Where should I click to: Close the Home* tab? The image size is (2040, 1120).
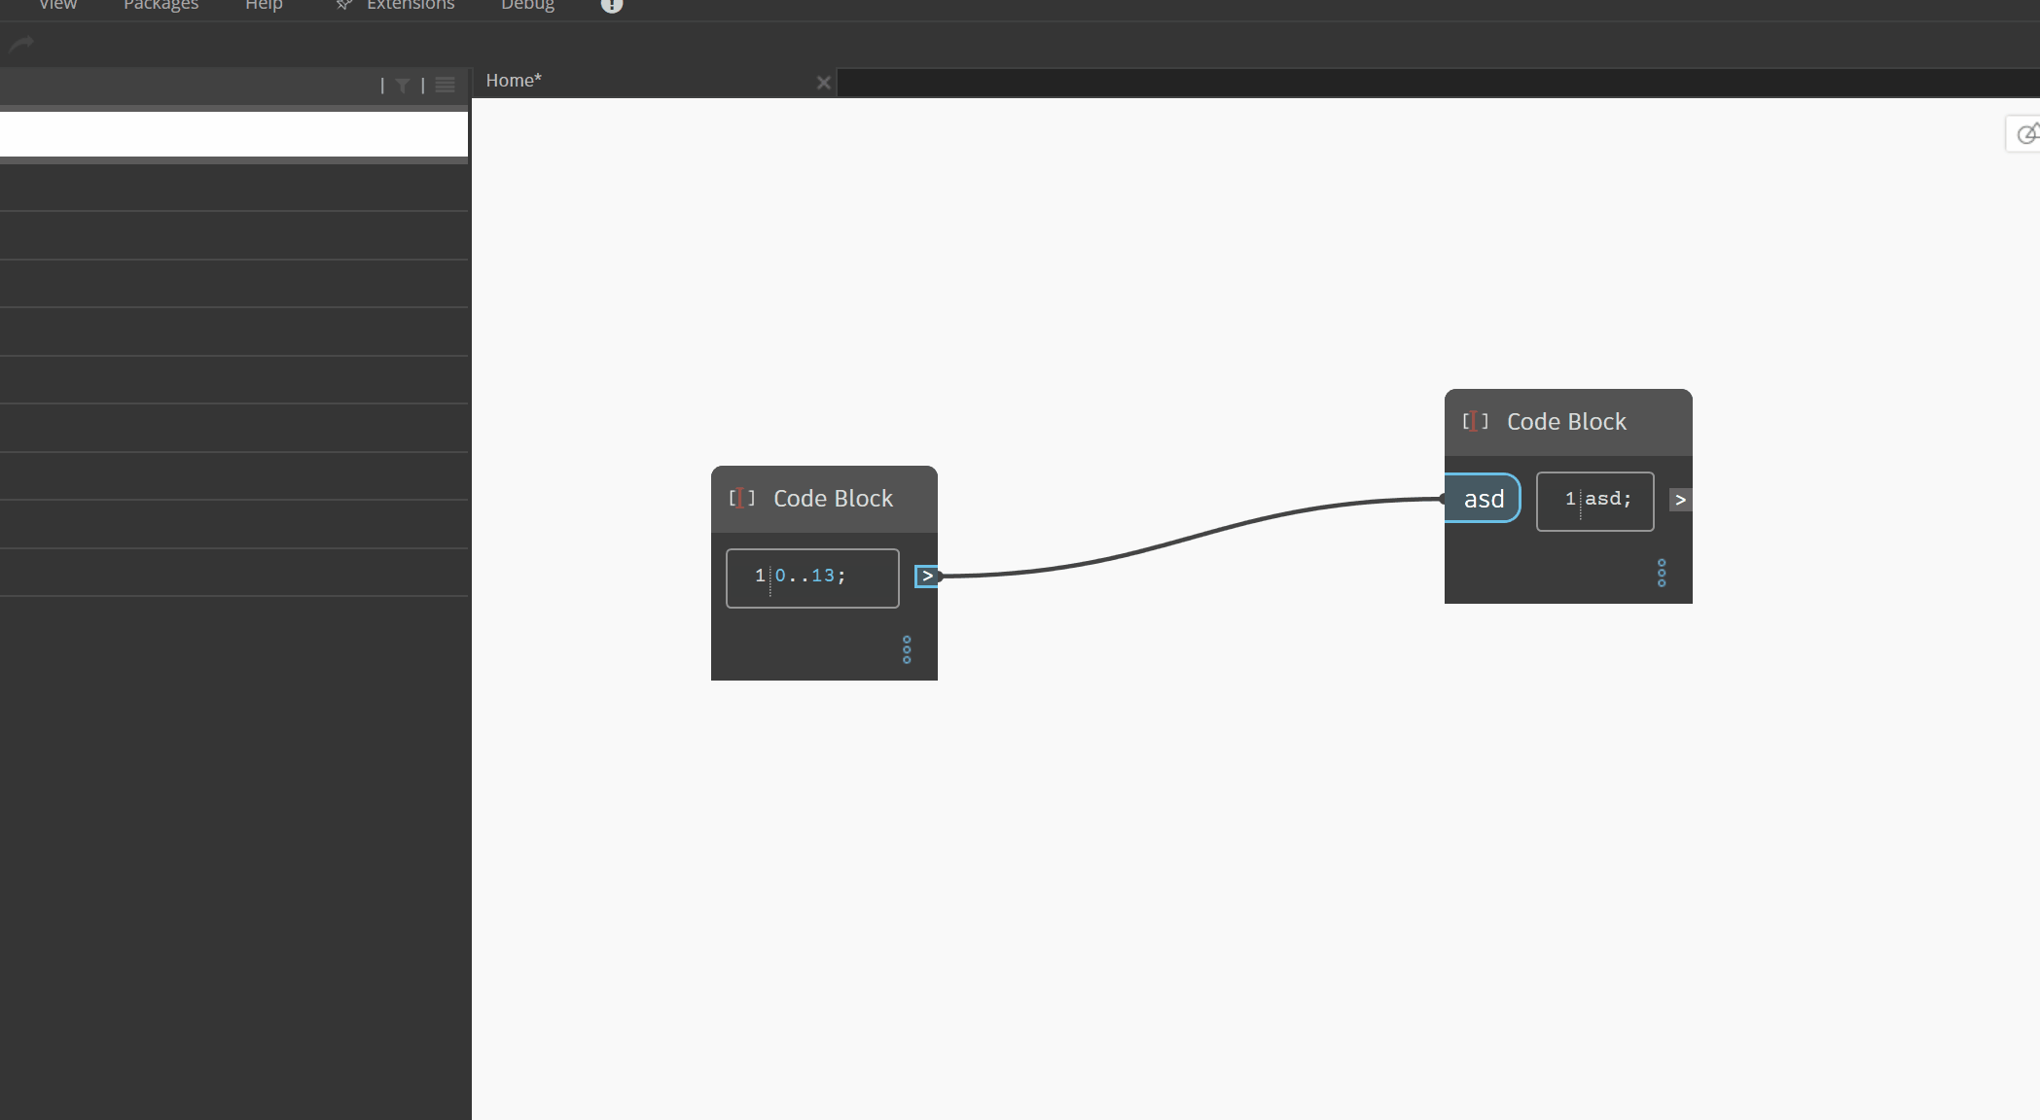pyautogui.click(x=824, y=83)
